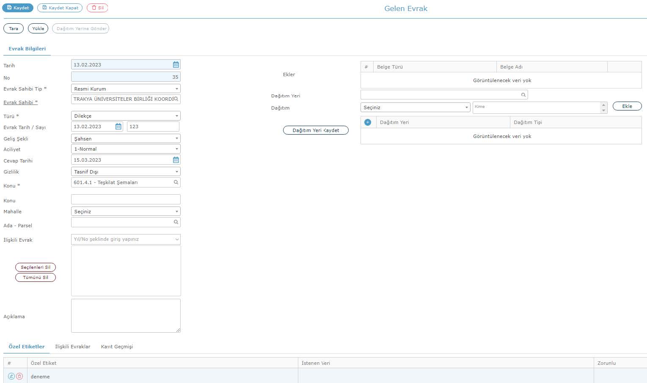Click down arrow on Kime field spinner

pyautogui.click(x=604, y=110)
